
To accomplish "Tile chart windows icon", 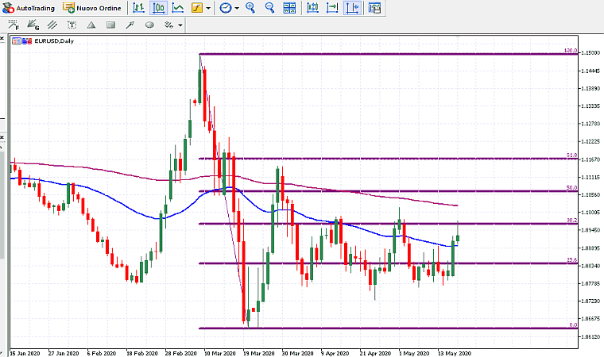I will coord(290,8).
